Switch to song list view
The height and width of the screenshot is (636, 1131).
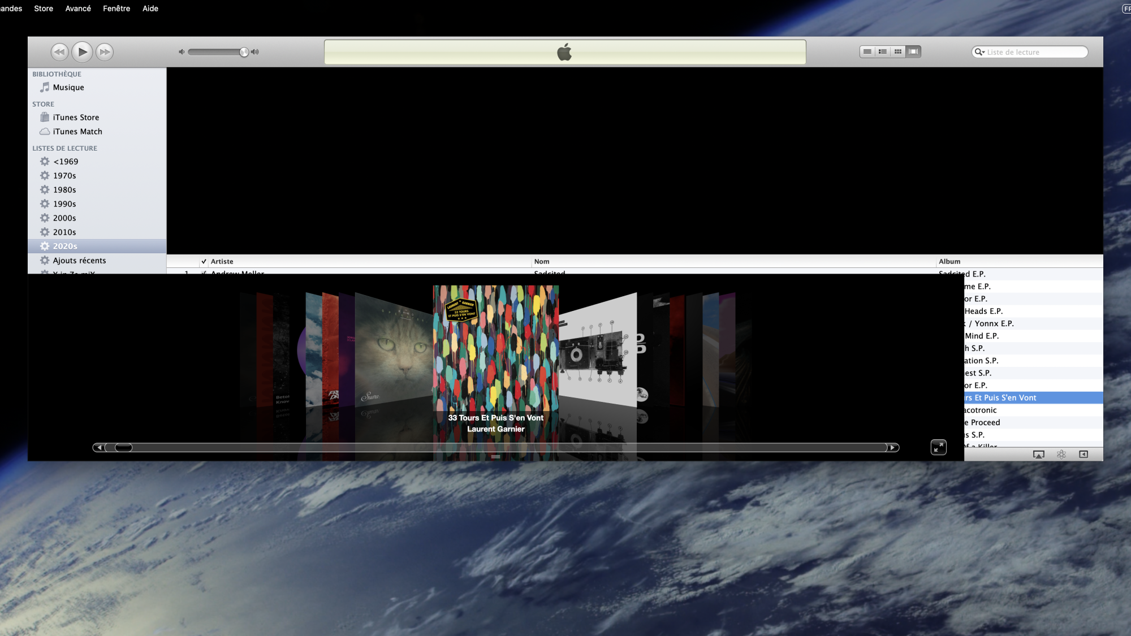(867, 51)
